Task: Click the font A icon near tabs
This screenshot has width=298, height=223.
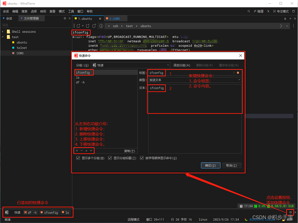Action: coord(285,19)
